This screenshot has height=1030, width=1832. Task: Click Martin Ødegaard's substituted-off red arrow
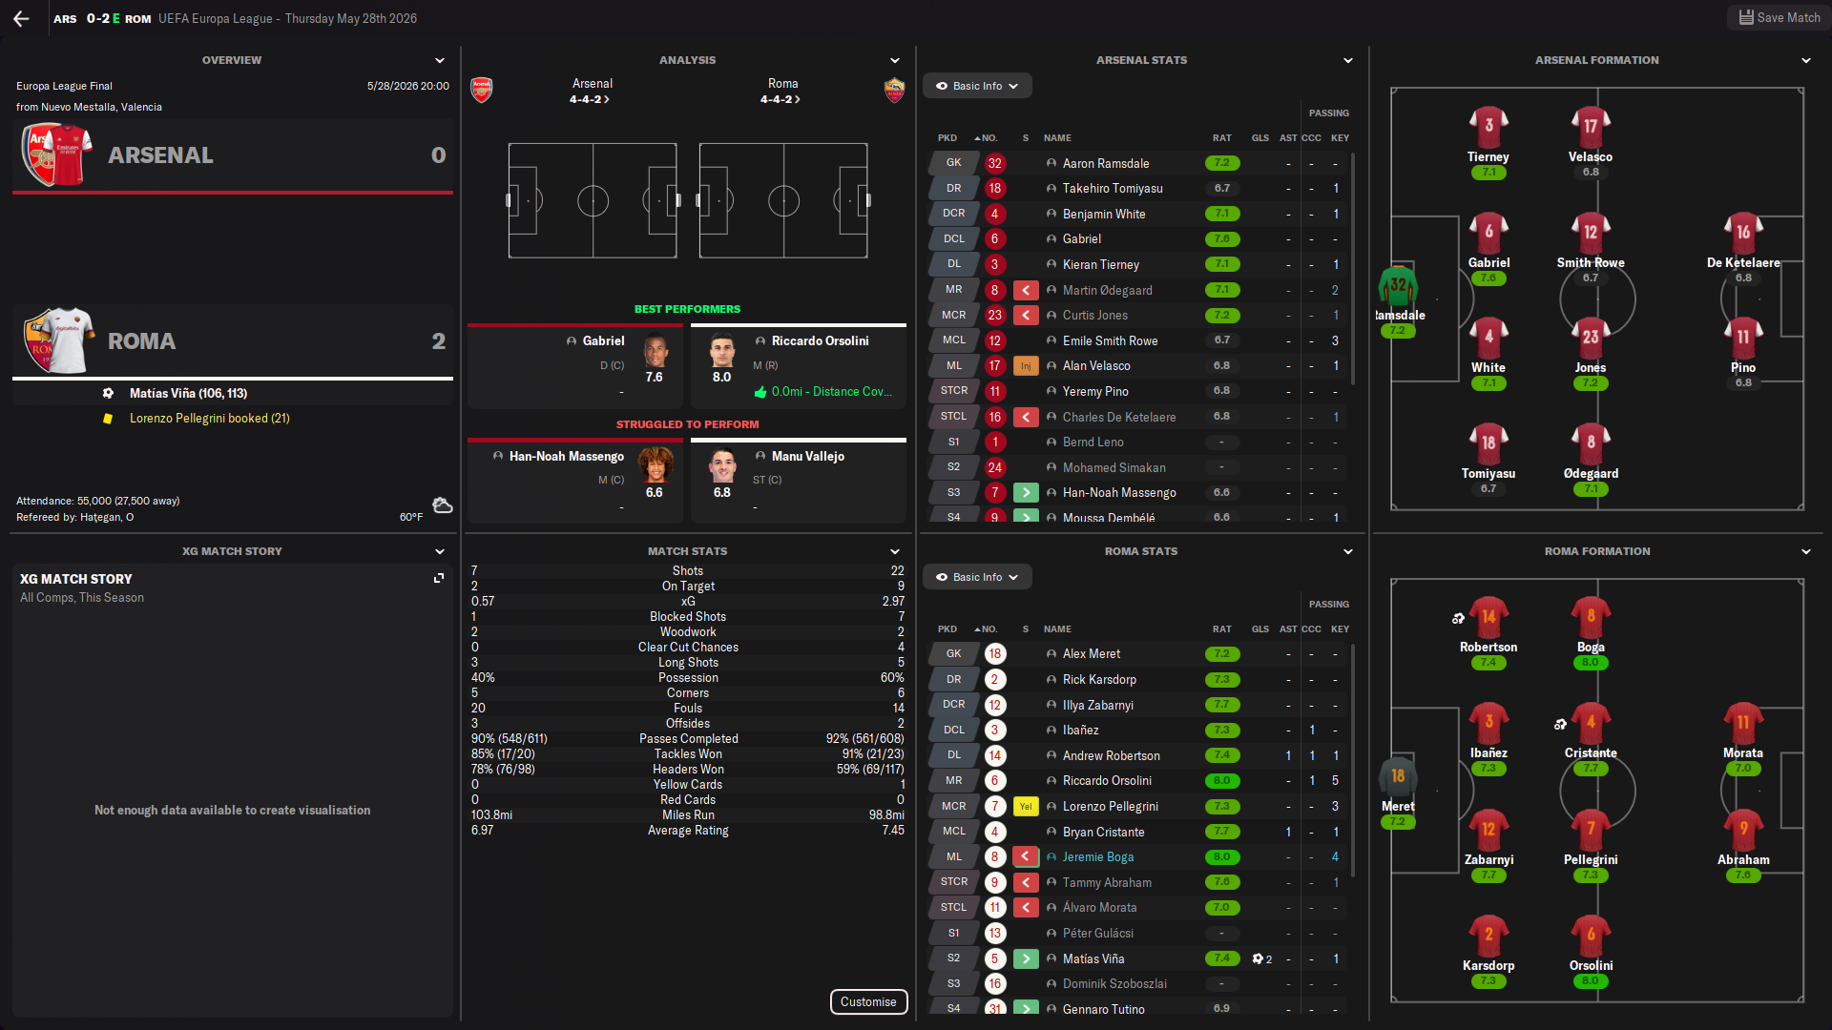(x=1026, y=290)
